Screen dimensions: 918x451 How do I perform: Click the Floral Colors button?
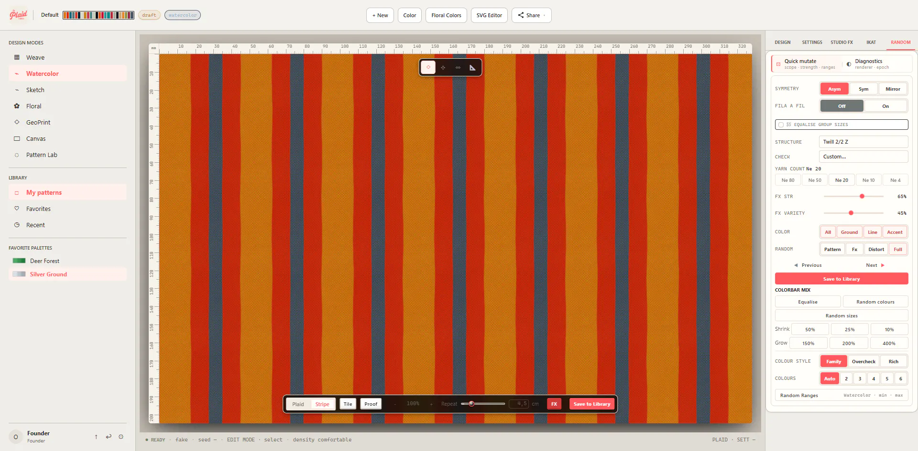pos(446,15)
